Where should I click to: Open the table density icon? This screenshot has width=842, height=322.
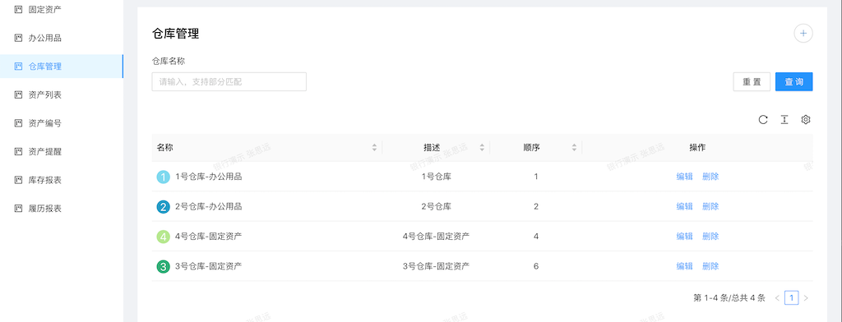[784, 120]
